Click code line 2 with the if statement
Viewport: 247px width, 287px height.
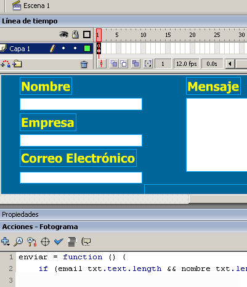click(x=143, y=269)
